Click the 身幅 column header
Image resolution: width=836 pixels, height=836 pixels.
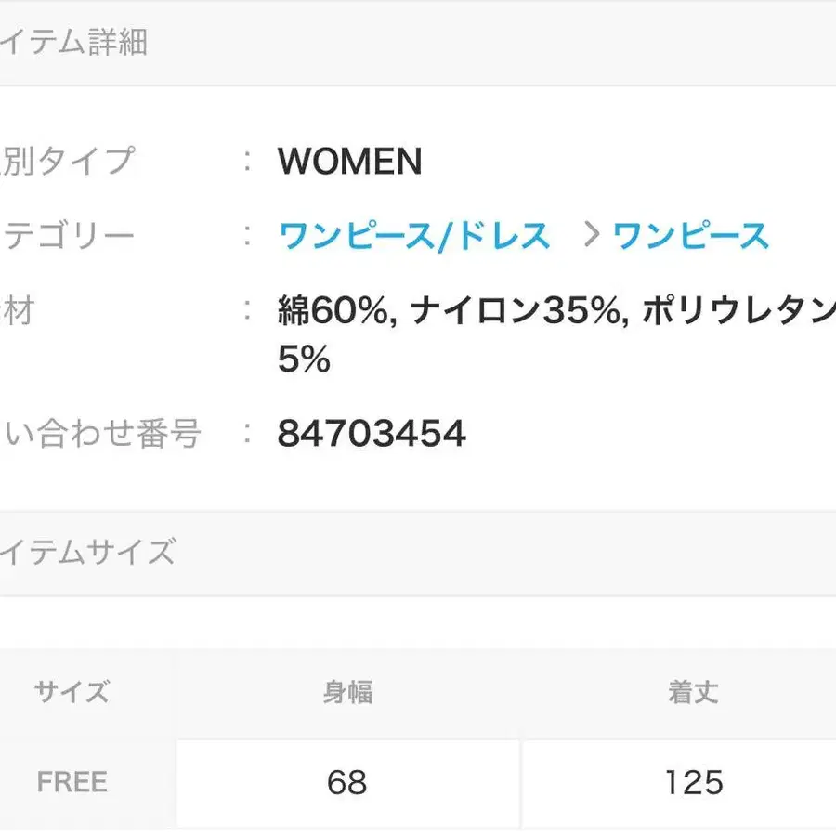click(x=347, y=692)
